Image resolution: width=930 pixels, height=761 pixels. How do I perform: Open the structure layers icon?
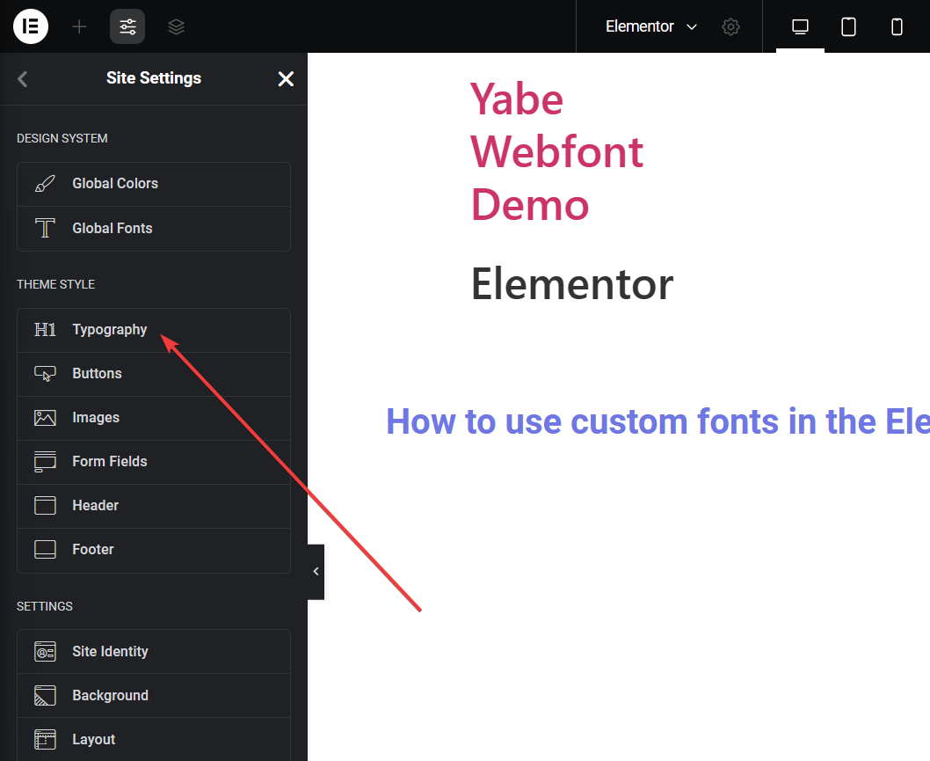(x=176, y=26)
